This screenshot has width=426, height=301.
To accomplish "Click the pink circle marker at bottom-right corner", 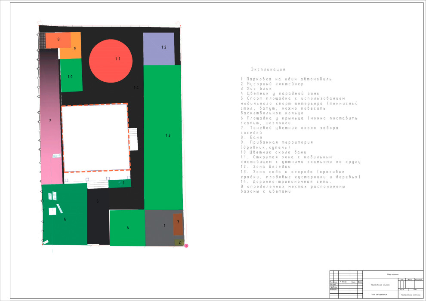I will click(x=186, y=246).
